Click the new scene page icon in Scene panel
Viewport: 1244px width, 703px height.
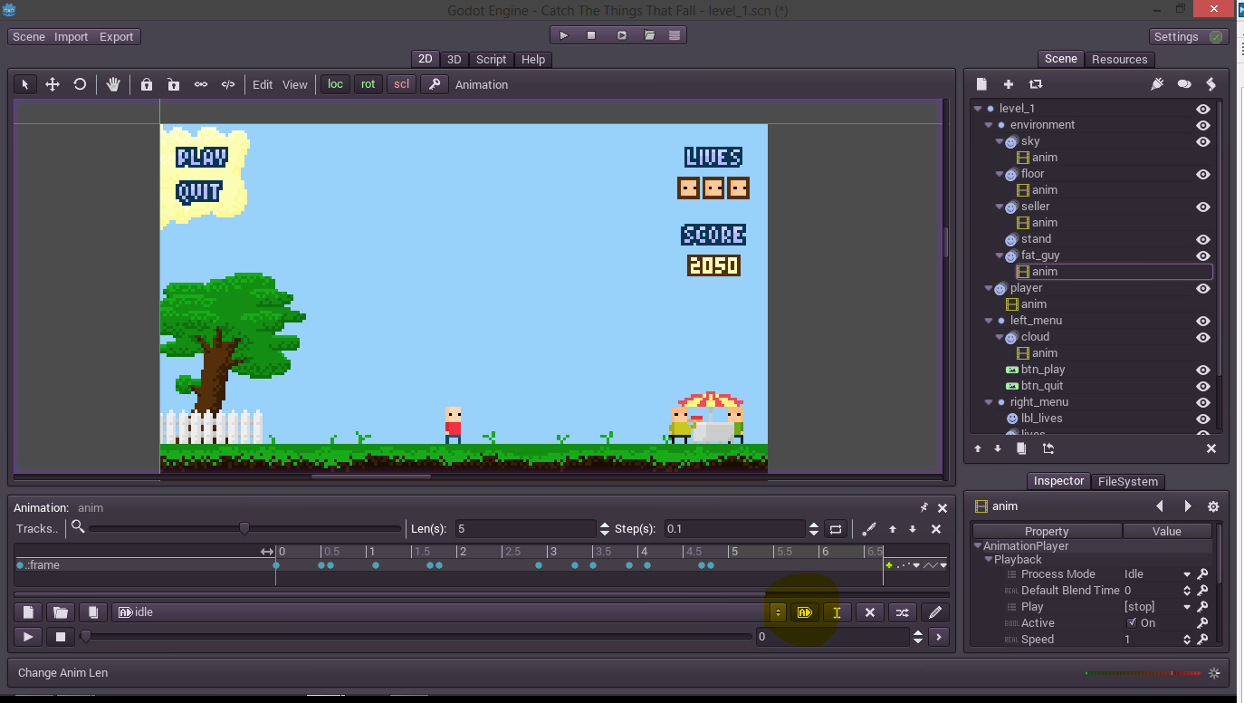point(981,84)
